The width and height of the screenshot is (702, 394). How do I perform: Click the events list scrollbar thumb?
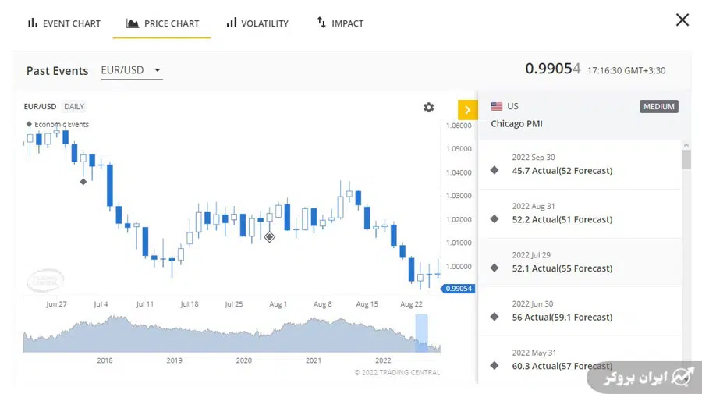[x=686, y=159]
